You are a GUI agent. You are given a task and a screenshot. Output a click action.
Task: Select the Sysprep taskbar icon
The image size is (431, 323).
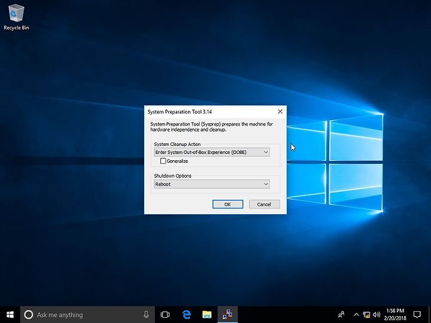tap(227, 315)
